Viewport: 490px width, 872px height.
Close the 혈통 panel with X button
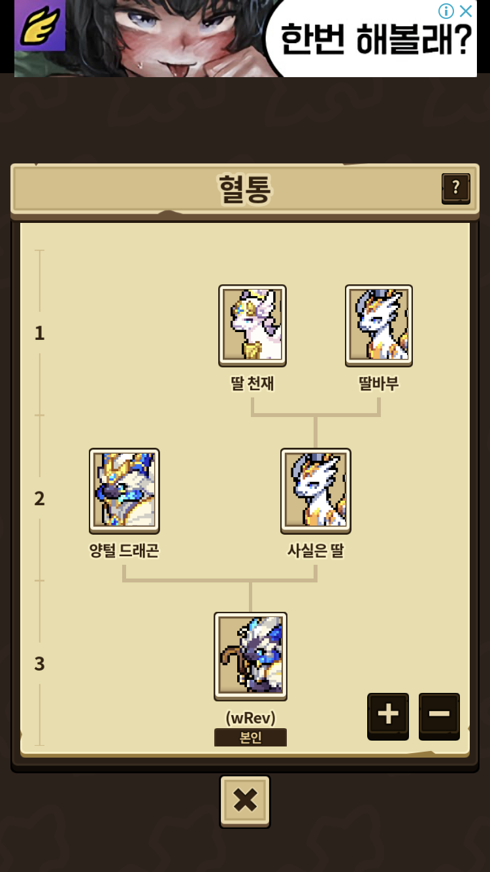tap(245, 801)
